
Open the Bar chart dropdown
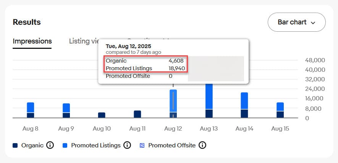[x=296, y=22]
